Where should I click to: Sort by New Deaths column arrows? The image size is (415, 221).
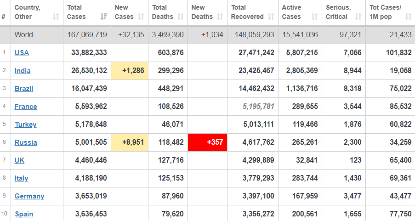(220, 17)
